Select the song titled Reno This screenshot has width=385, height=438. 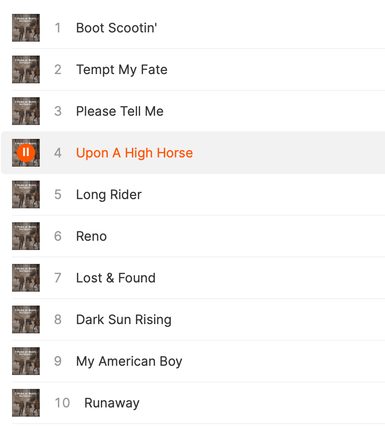coord(91,236)
